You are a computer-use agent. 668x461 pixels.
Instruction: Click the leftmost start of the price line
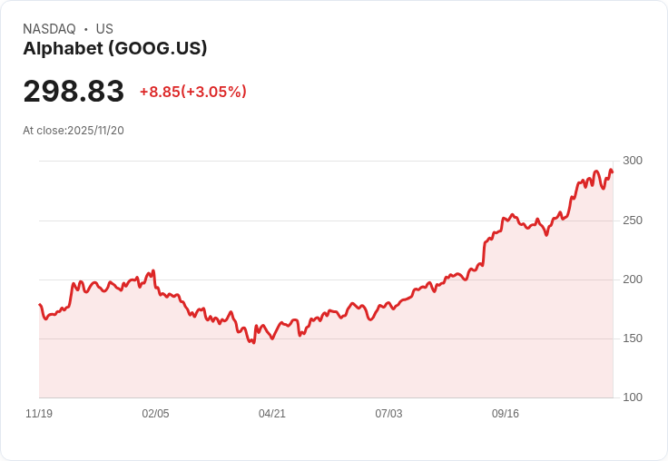click(40, 305)
